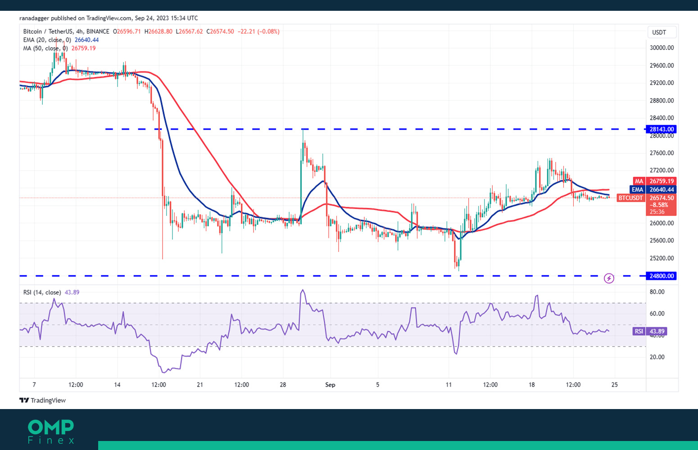Click the 27600.00 price axis label
The image size is (698, 450).
662,153
